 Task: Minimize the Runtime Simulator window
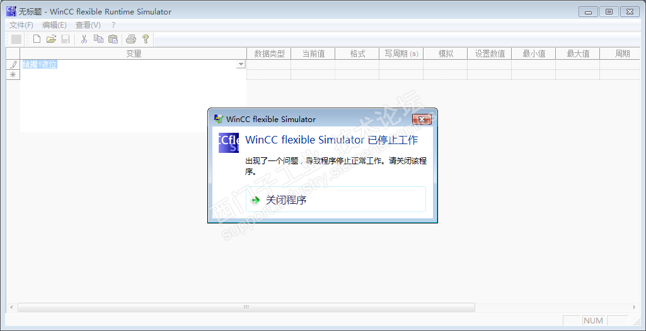coord(588,12)
